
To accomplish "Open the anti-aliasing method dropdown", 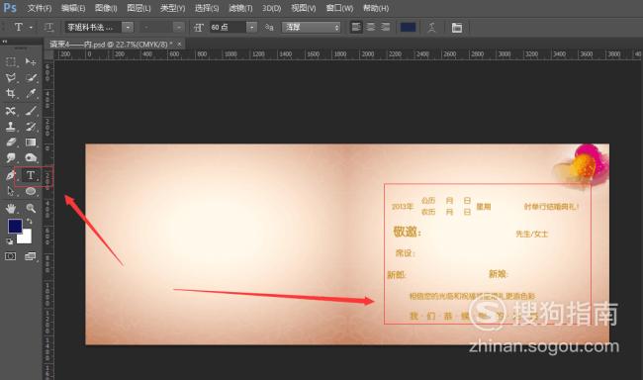I will click(x=312, y=28).
